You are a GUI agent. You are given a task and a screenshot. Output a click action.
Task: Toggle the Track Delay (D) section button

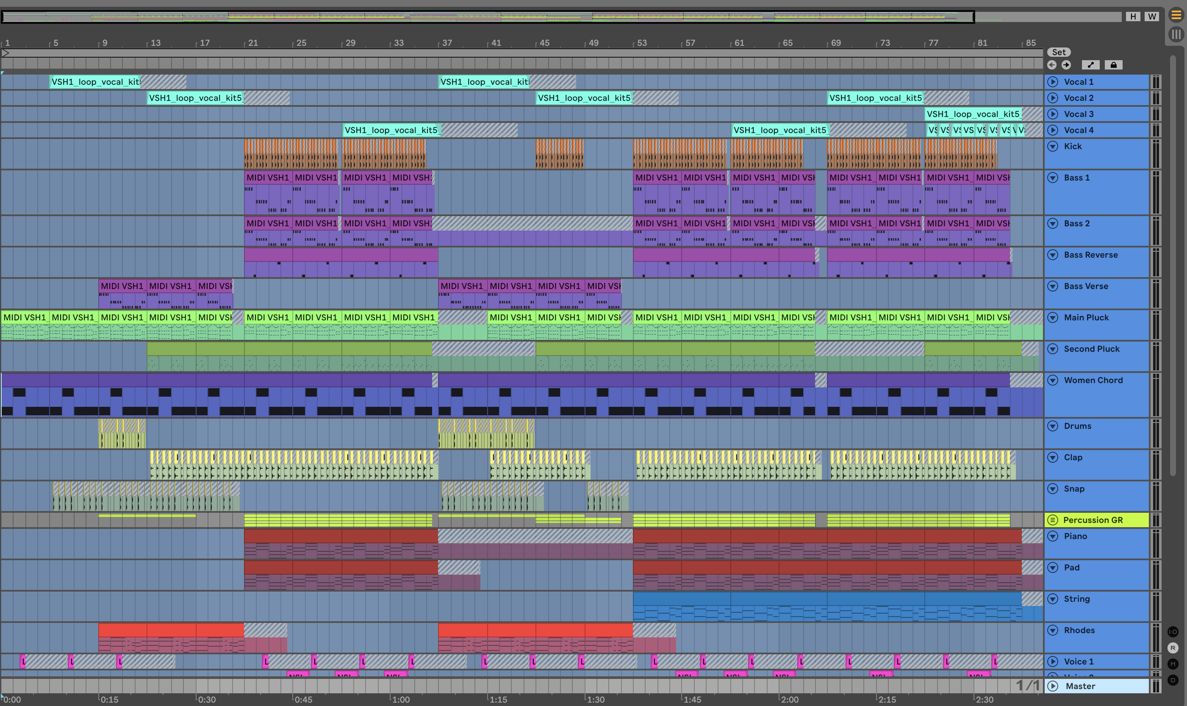pos(1173,680)
